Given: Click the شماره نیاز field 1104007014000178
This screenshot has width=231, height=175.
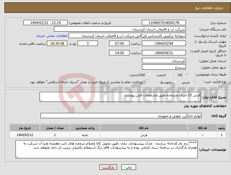Looking at the screenshot, I should pyautogui.click(x=164, y=23).
